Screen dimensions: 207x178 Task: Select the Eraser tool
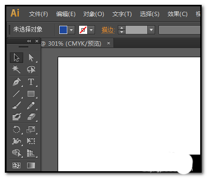[31, 117]
